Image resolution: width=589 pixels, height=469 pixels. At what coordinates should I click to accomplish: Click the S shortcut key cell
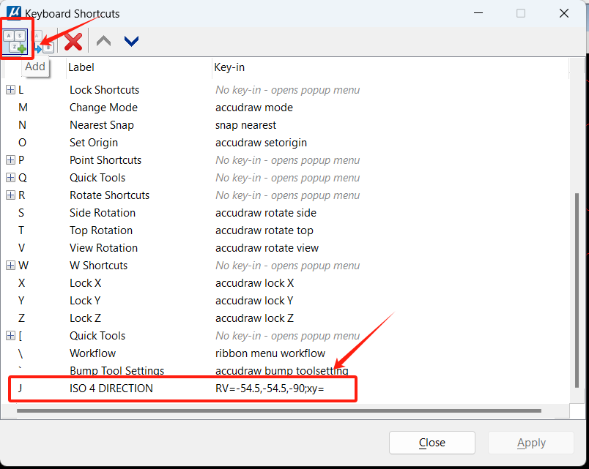(21, 213)
